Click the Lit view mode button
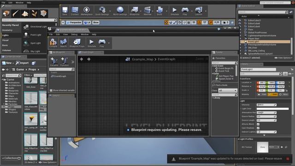Image resolution: width=295 pixels, height=166 pixels. [87, 23]
